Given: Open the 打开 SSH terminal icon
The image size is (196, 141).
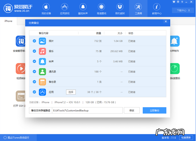Looking at the screenshot, I should pos(21,96).
